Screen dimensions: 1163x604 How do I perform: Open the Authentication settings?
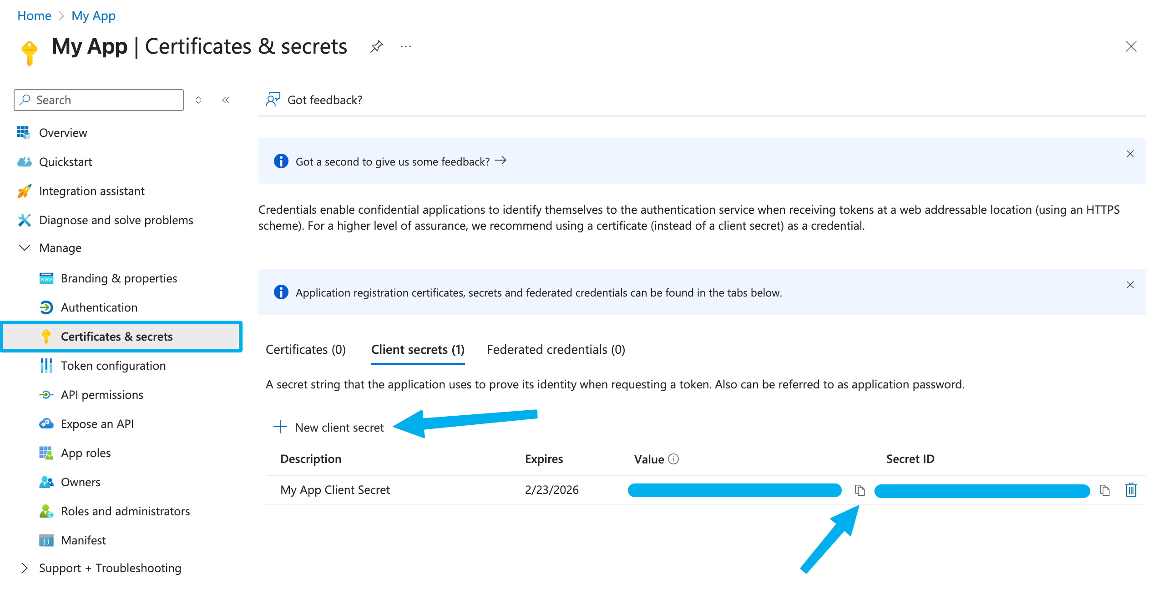coord(99,307)
